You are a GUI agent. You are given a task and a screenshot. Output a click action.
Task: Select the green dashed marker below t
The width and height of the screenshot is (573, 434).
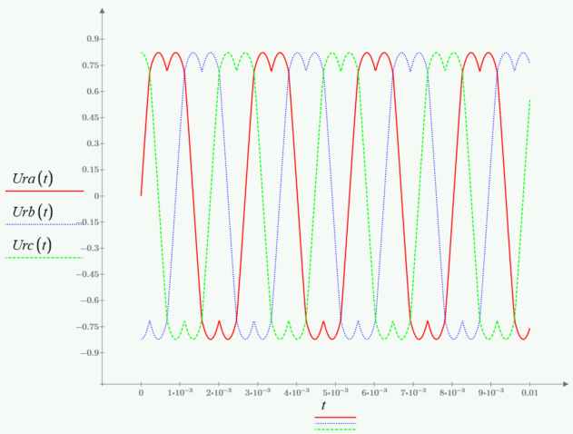click(335, 429)
